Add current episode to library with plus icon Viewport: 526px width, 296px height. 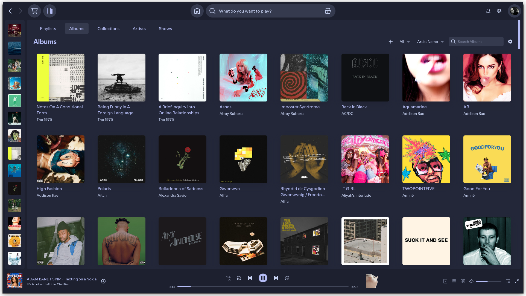(103, 281)
